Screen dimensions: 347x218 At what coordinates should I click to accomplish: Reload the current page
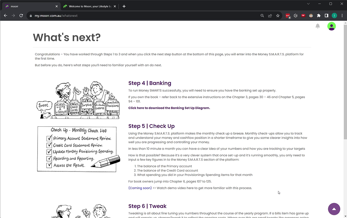21,16
